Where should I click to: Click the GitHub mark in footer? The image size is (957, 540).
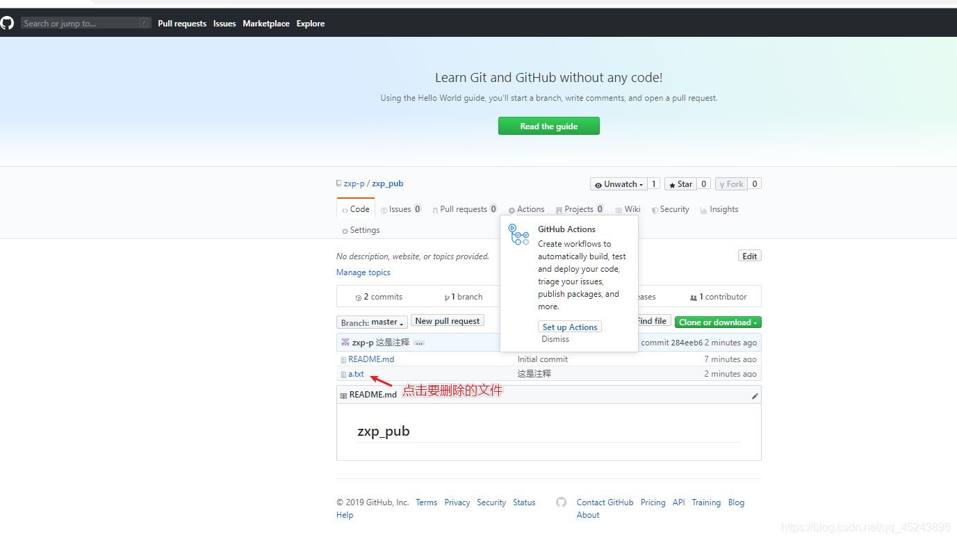562,502
